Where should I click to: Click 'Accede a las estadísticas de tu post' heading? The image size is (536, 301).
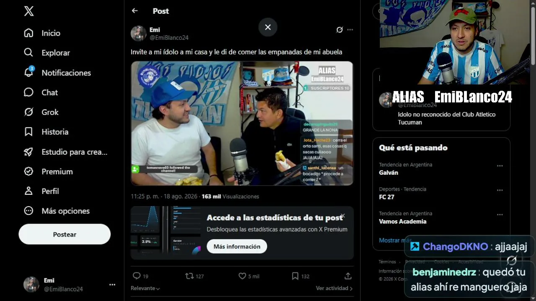tap(275, 218)
